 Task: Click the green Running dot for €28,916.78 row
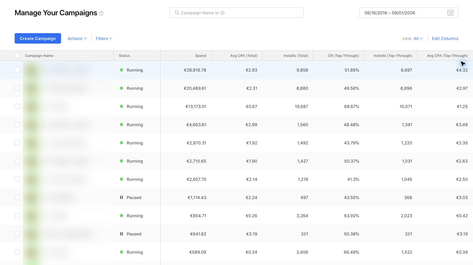coord(122,70)
